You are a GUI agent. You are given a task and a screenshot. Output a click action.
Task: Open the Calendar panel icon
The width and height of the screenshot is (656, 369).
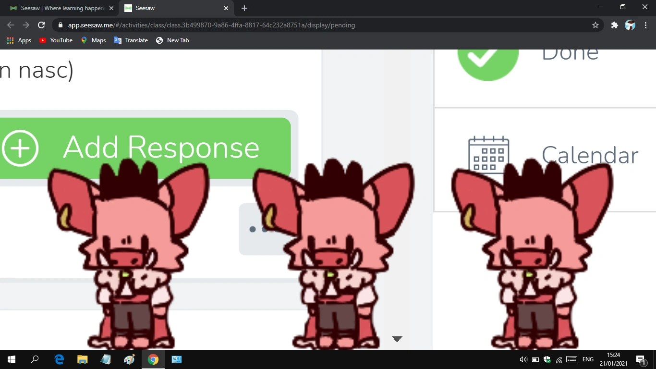click(488, 154)
